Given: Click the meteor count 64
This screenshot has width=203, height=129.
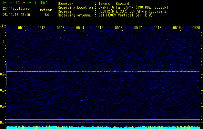Looking at the screenshot, I should (47, 15).
